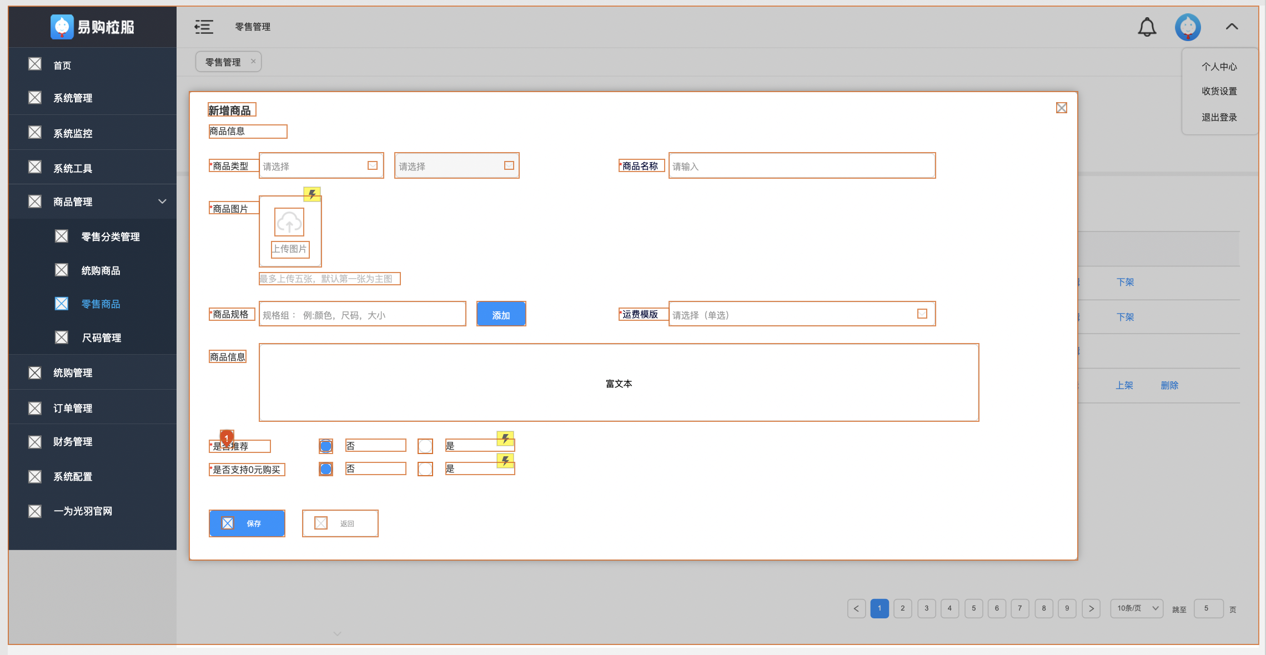Viewport: 1266px width, 655px height.
Task: Go to page 5 in pagination
Action: (973, 608)
